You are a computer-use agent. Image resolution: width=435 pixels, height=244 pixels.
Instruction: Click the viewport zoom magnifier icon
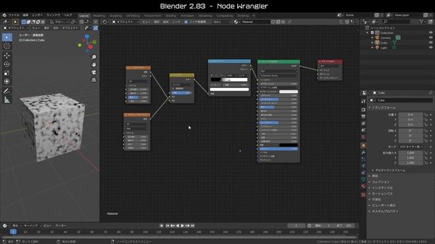point(94,57)
